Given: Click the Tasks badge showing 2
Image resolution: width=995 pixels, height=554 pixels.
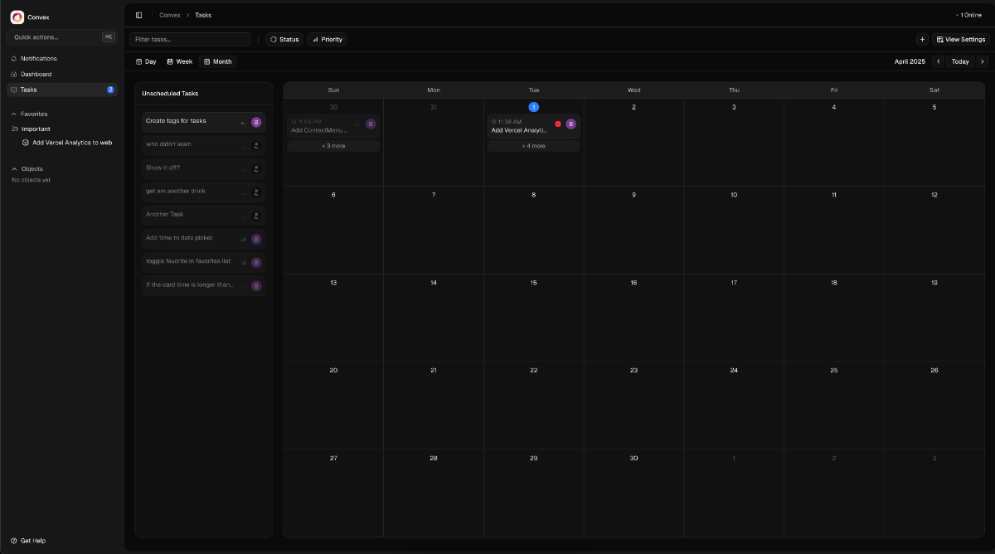Looking at the screenshot, I should 110,90.
